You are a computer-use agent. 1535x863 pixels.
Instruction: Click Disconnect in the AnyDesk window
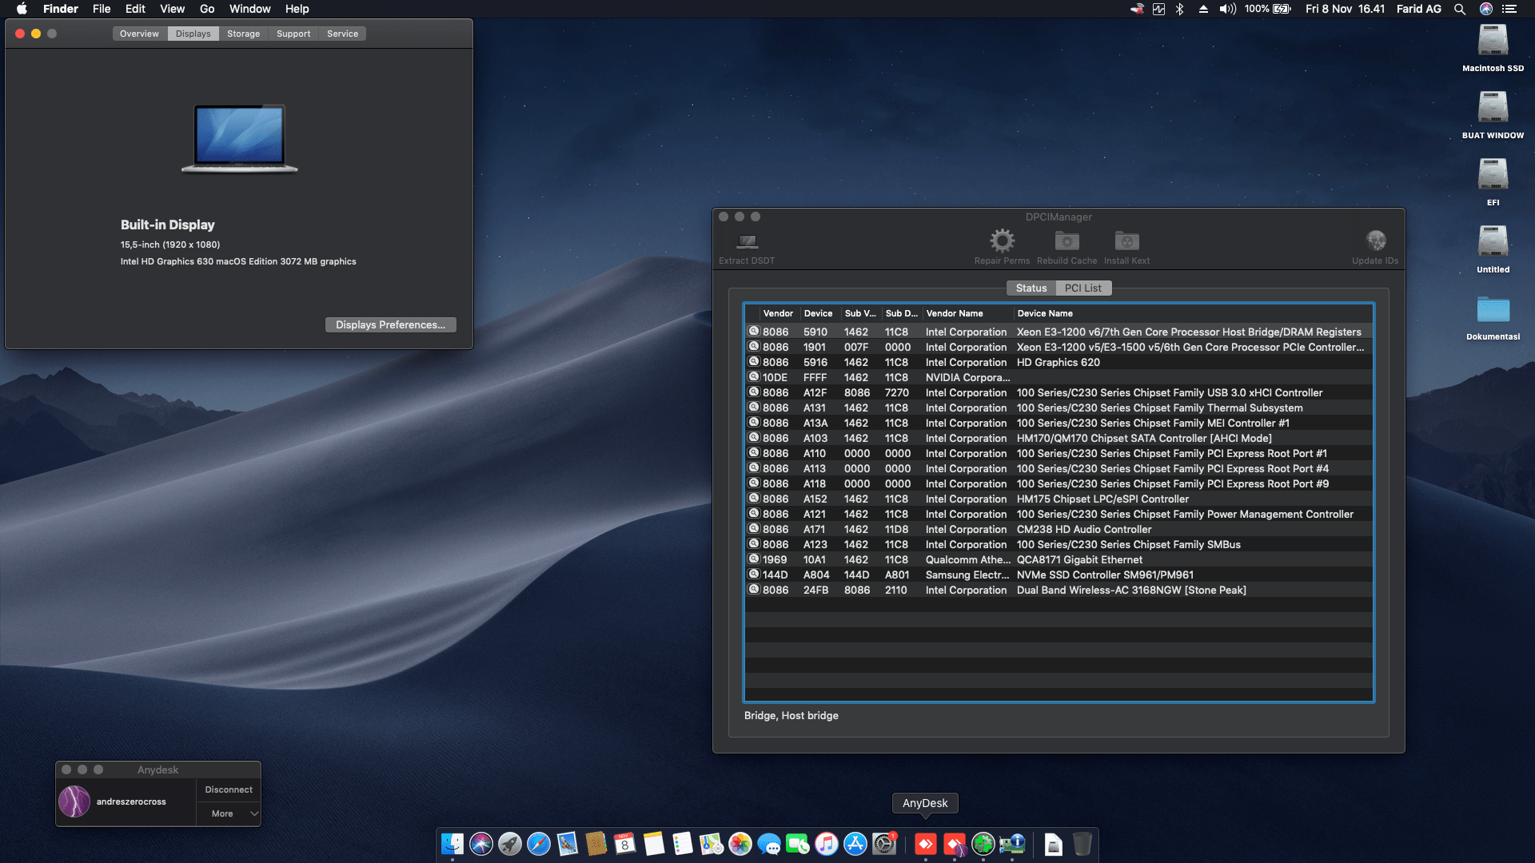tap(228, 789)
